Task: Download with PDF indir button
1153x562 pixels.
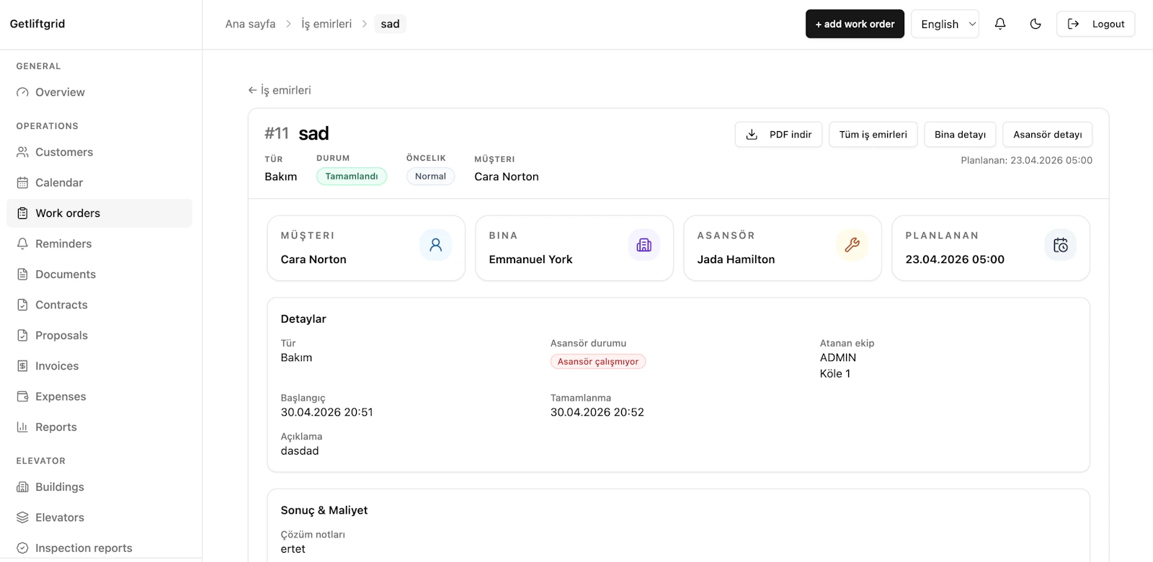Action: pos(779,135)
